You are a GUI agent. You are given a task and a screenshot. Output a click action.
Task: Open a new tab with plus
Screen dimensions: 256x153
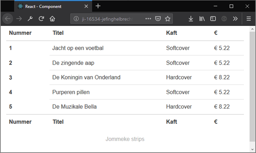point(98,6)
